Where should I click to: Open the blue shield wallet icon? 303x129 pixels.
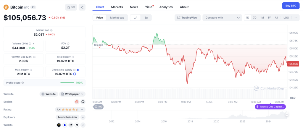(65, 125)
